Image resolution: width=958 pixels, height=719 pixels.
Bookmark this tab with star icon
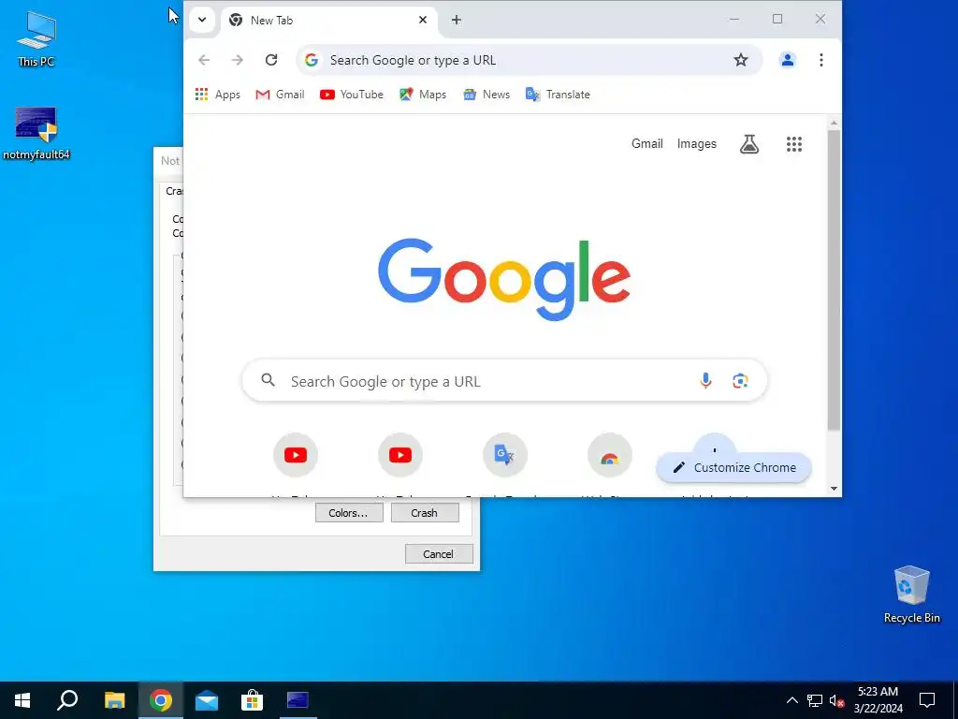click(741, 60)
